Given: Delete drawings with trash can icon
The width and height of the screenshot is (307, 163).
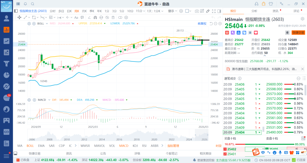Looking at the screenshot, I should pyautogui.click(x=113, y=17).
